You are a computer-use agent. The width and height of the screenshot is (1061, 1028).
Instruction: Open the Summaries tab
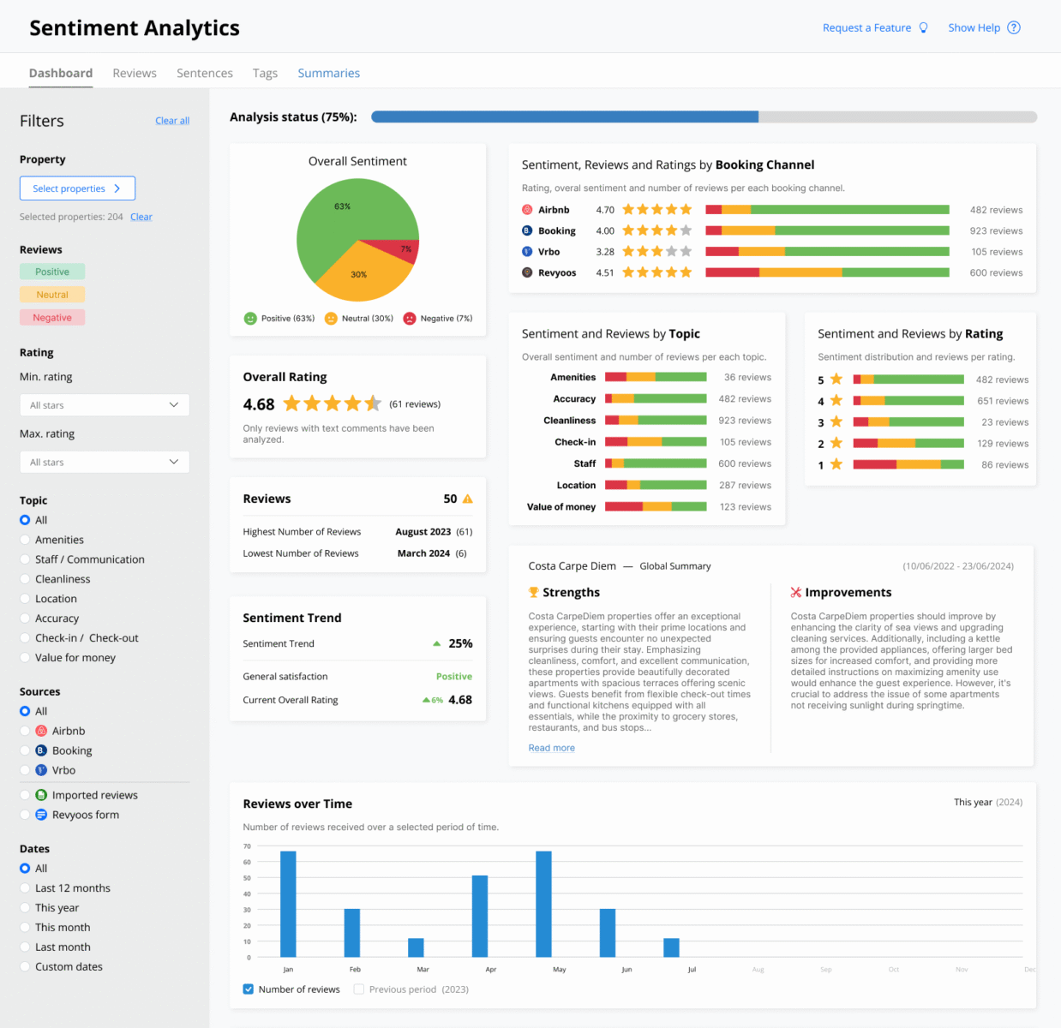(x=329, y=73)
